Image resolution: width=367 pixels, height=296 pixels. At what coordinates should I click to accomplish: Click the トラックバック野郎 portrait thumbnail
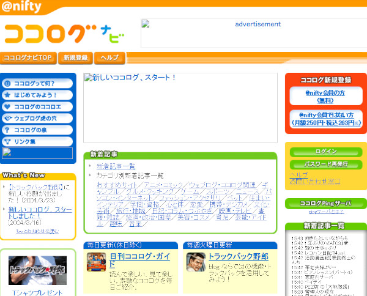[196, 262]
